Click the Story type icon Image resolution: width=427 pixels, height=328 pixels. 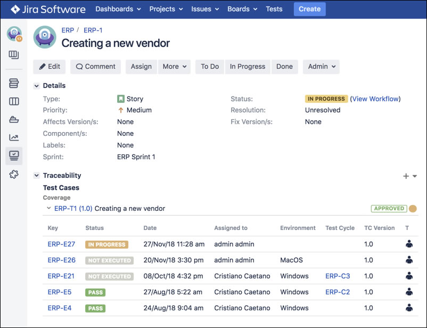pyautogui.click(x=121, y=99)
